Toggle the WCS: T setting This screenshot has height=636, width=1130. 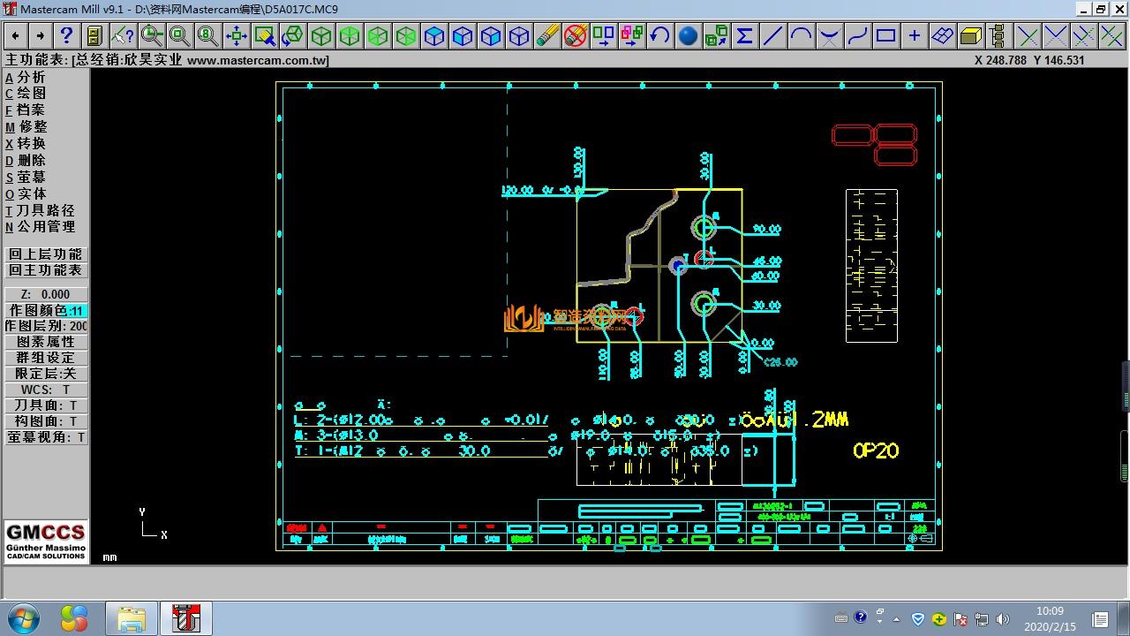[46, 390]
